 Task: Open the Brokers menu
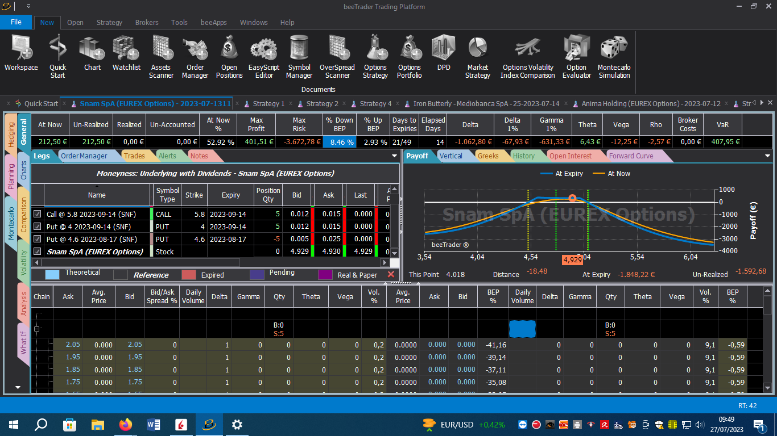pos(147,23)
